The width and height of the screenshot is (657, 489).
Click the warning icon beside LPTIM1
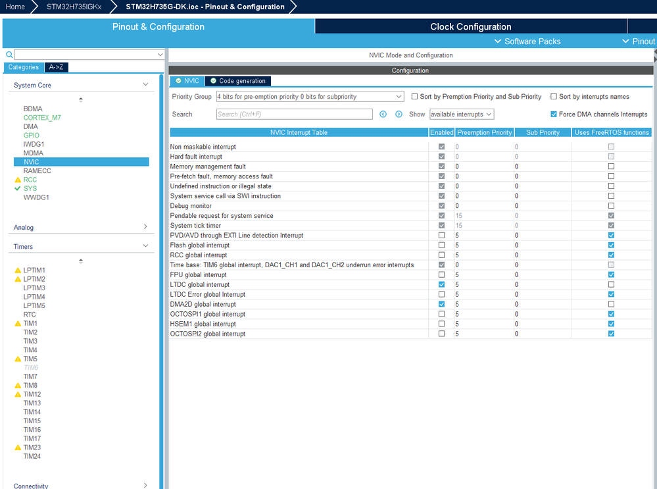18,270
